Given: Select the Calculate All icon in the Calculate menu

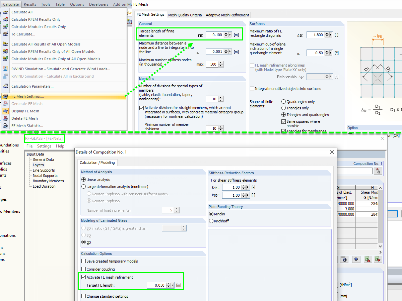Looking at the screenshot, I should [x=6, y=12].
